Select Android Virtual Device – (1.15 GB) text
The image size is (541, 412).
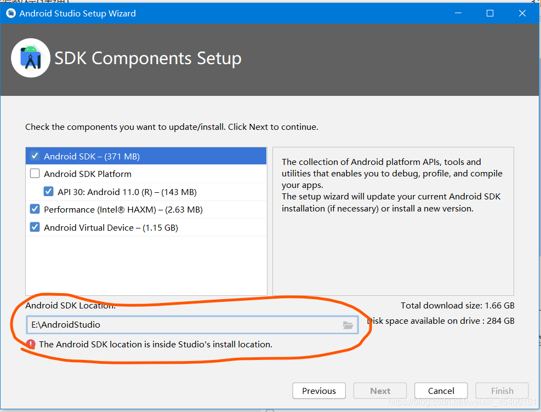pyautogui.click(x=111, y=227)
